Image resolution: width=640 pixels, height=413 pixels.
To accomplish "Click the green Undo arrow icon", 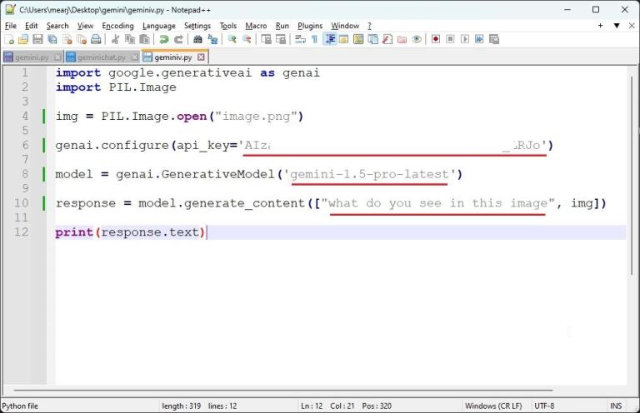I will coord(164,39).
